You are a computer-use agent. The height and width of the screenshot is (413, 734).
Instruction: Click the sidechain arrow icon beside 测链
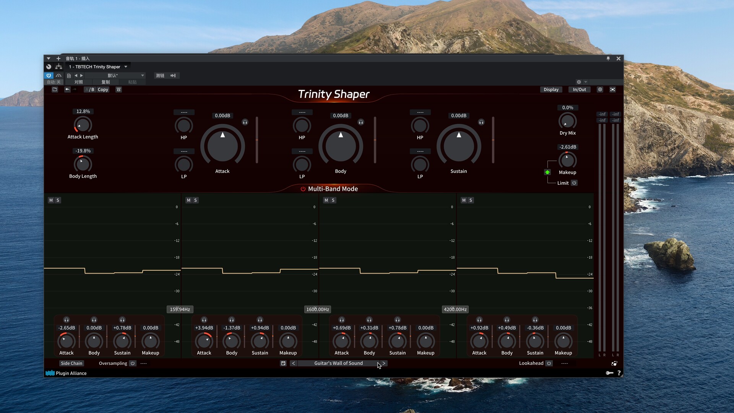click(173, 76)
